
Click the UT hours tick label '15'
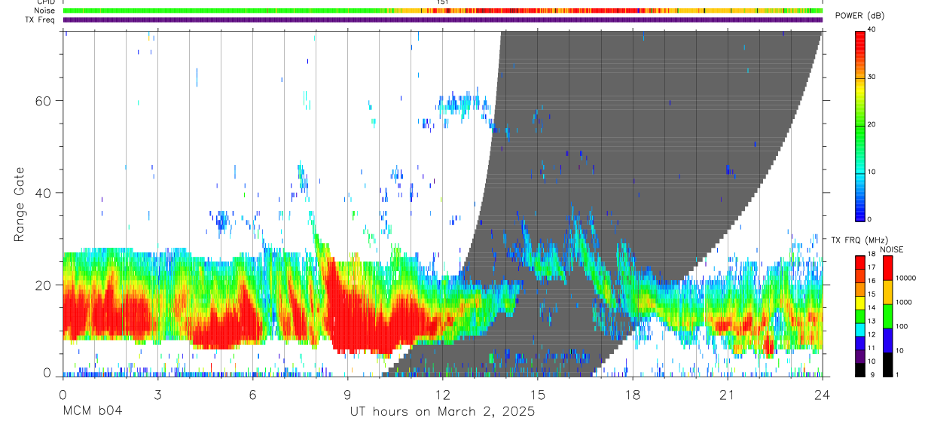[x=537, y=394]
